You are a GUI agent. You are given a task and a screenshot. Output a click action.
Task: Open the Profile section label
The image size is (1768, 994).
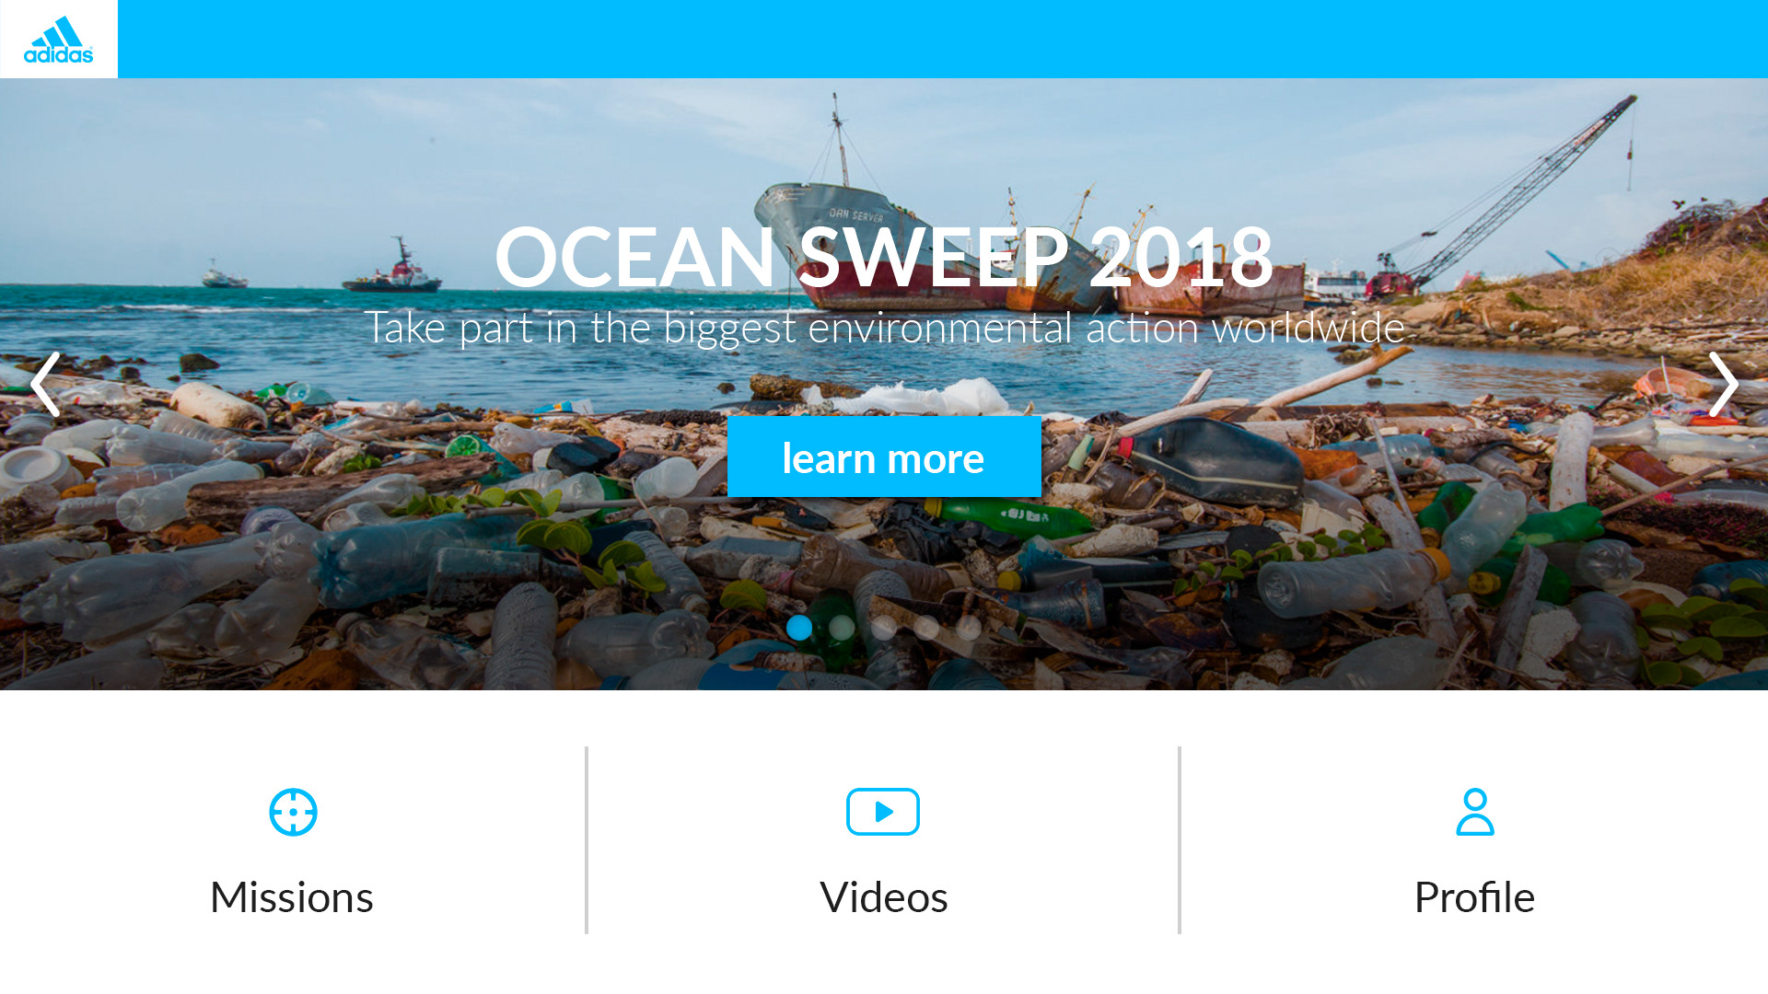tap(1474, 897)
